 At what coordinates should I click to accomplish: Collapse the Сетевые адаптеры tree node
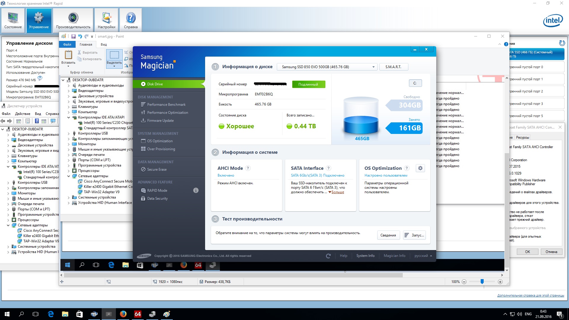click(x=8, y=225)
